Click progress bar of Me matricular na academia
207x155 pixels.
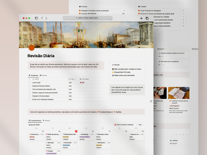[163, 65]
